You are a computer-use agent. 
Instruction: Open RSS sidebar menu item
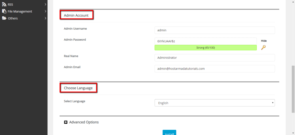[24, 4]
